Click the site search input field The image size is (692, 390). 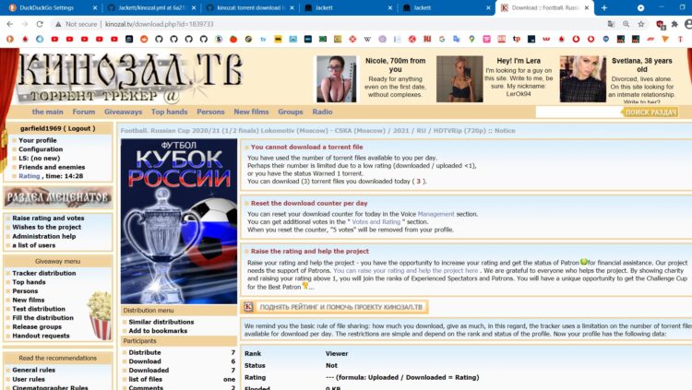579,112
